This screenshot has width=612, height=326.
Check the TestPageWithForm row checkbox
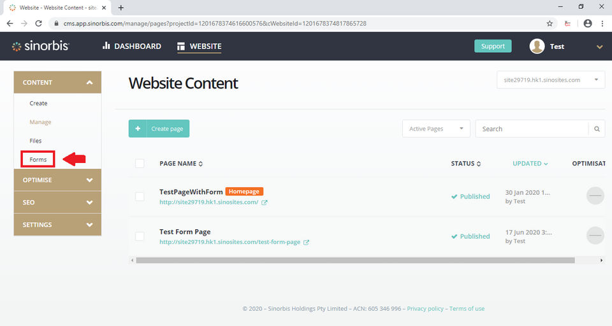140,197
